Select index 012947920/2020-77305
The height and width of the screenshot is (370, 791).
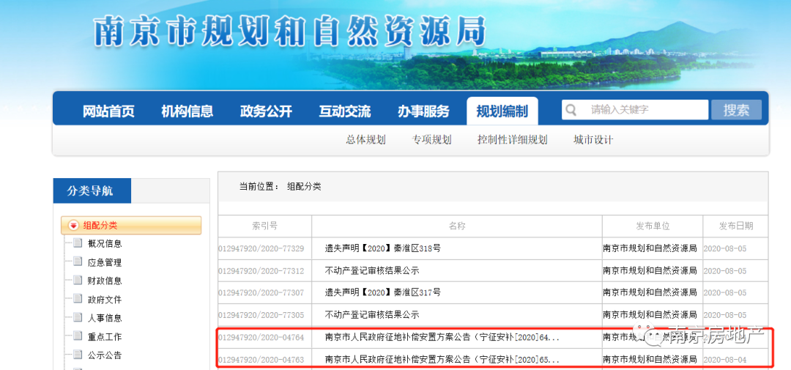click(x=261, y=315)
